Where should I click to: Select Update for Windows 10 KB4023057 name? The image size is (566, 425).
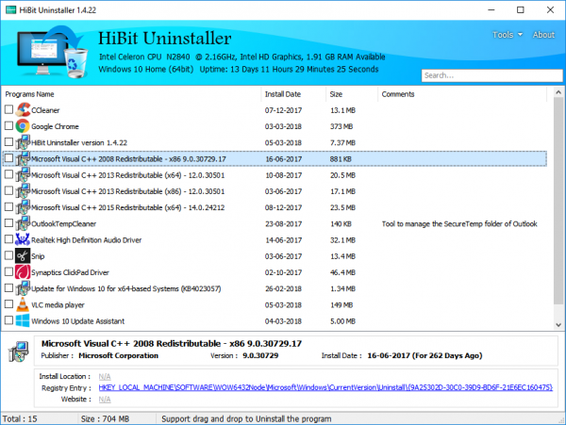[x=126, y=288]
